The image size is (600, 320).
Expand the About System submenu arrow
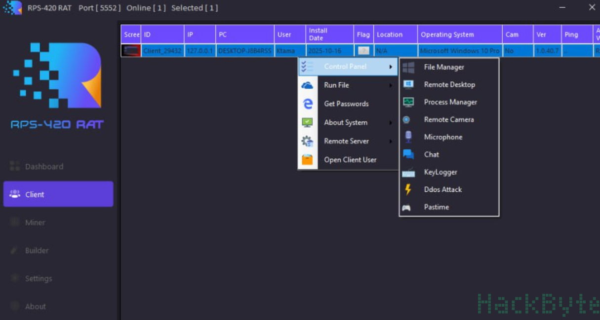point(391,123)
